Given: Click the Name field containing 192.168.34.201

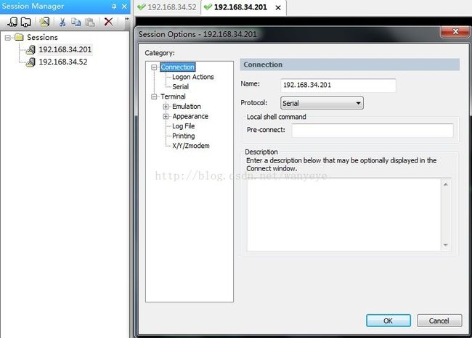Looking at the screenshot, I should coord(338,85).
